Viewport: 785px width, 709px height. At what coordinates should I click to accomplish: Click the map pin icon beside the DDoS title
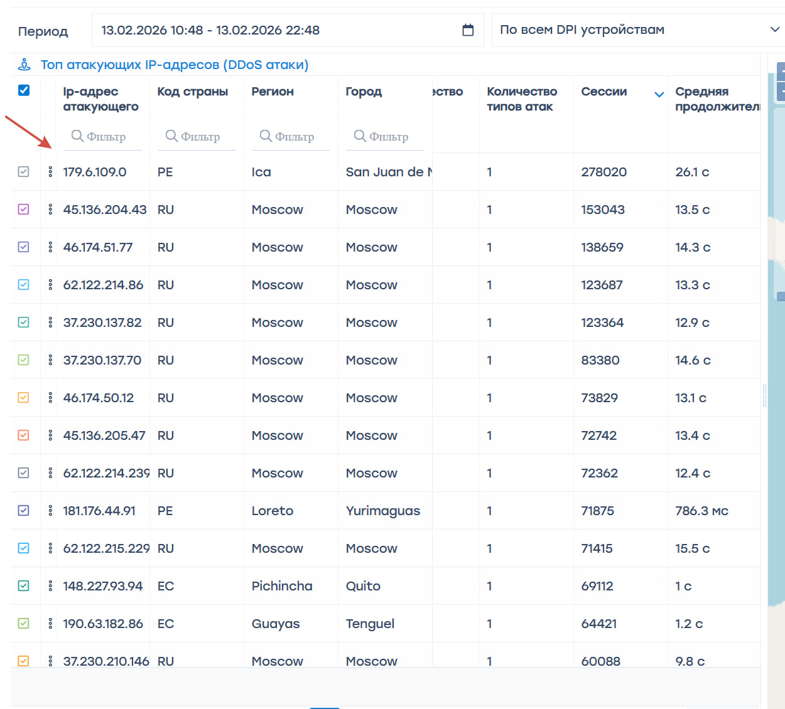coord(24,65)
